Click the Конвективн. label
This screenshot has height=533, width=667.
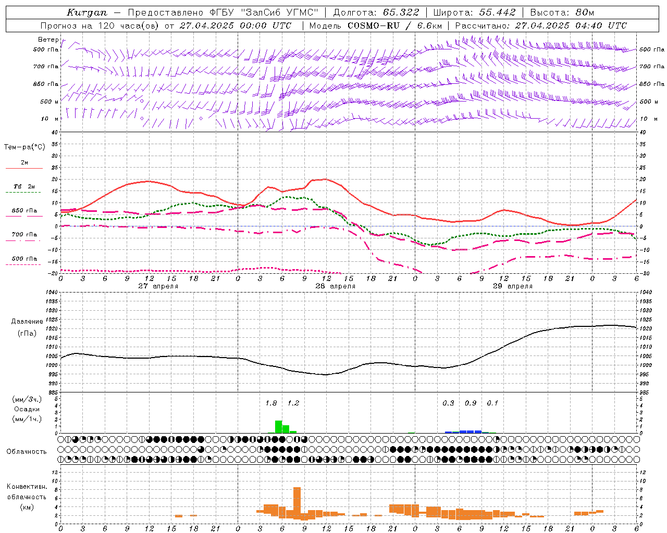(x=27, y=487)
